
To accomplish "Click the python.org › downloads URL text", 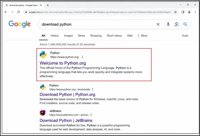I will (x=70, y=89).
